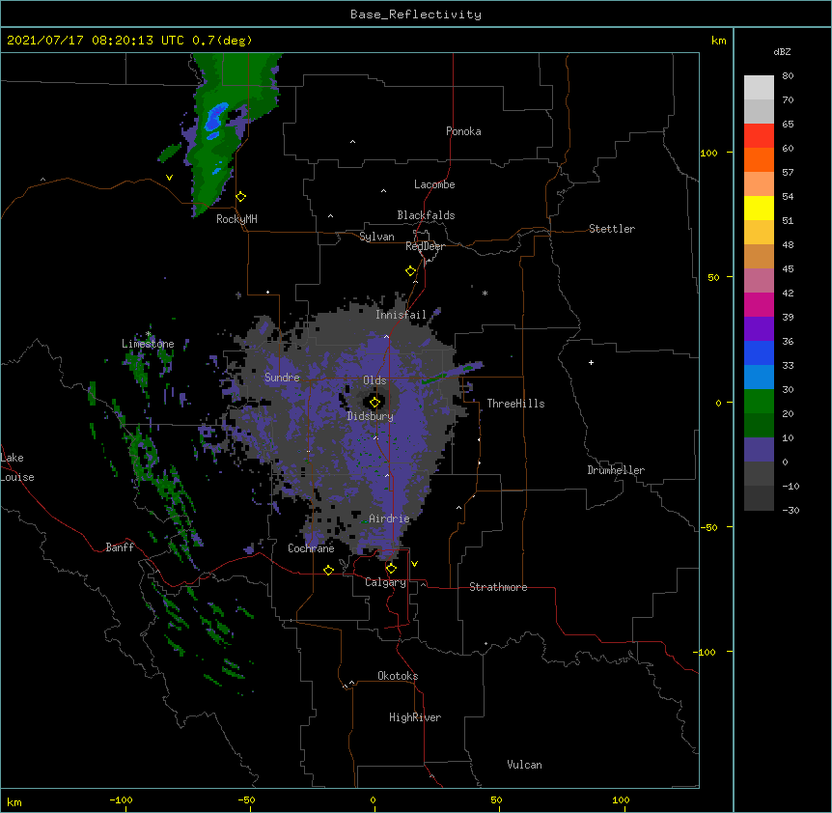Select the Limestone label
Image resolution: width=832 pixels, height=813 pixels.
click(148, 344)
